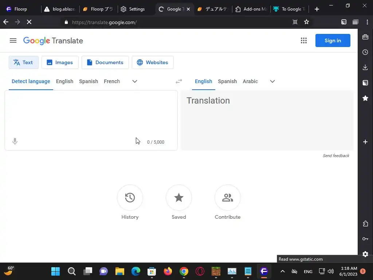This screenshot has width=373, height=280.
Task: Close the Google Translate tab
Action: click(x=188, y=9)
